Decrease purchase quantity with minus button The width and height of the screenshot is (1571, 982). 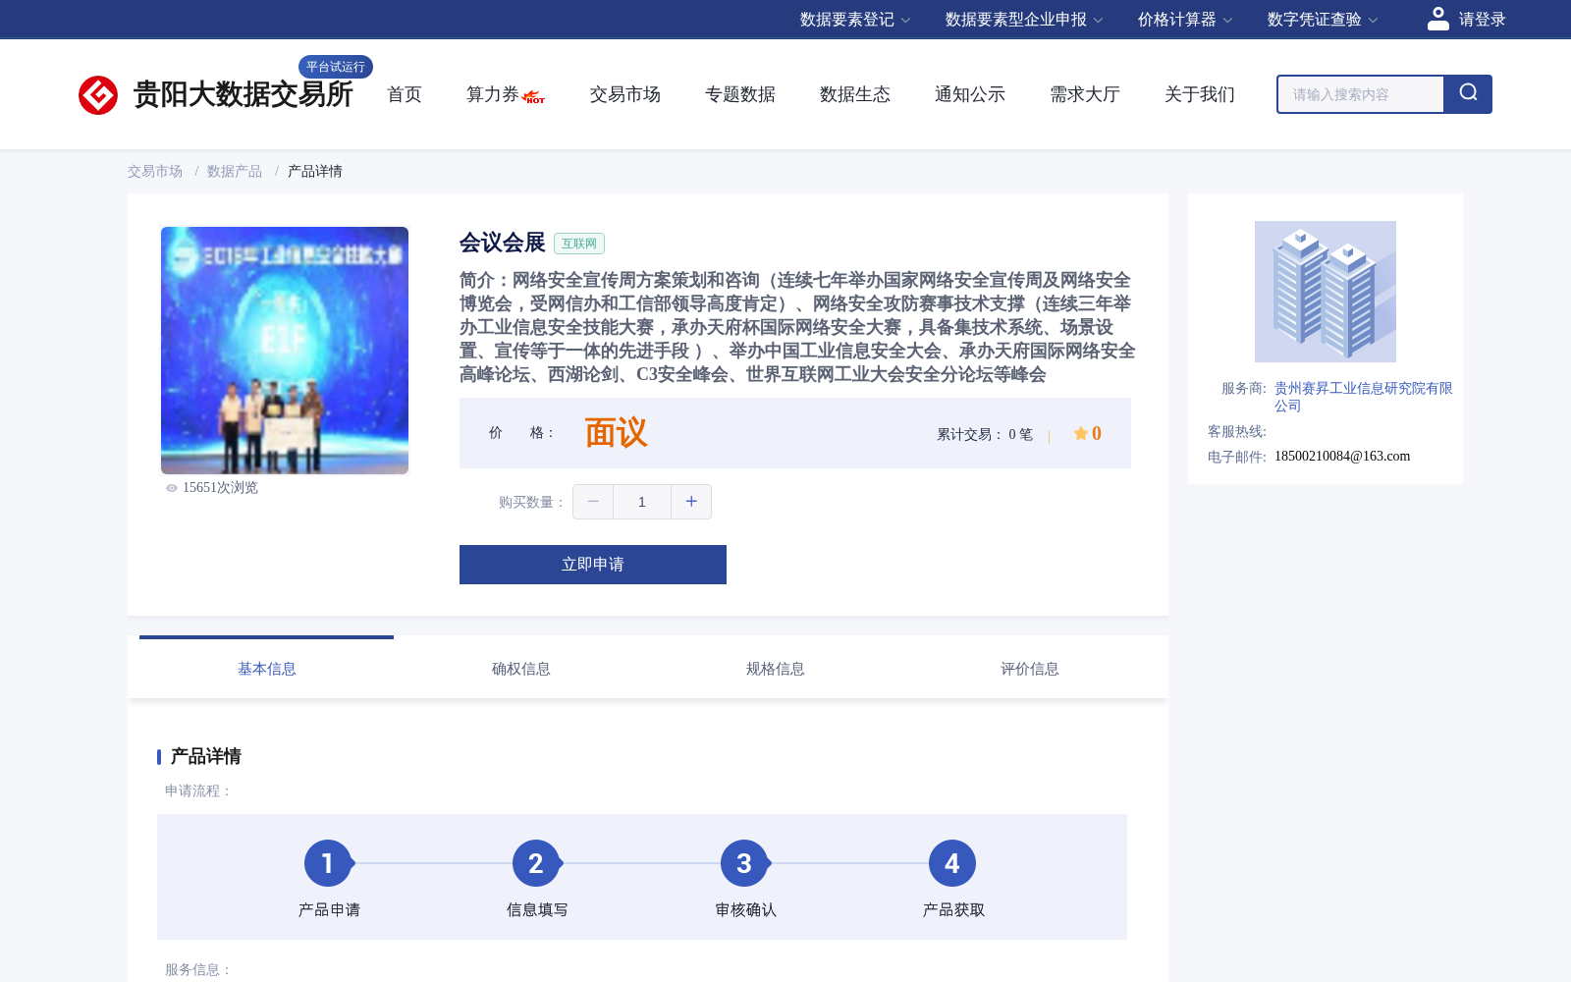pyautogui.click(x=593, y=502)
